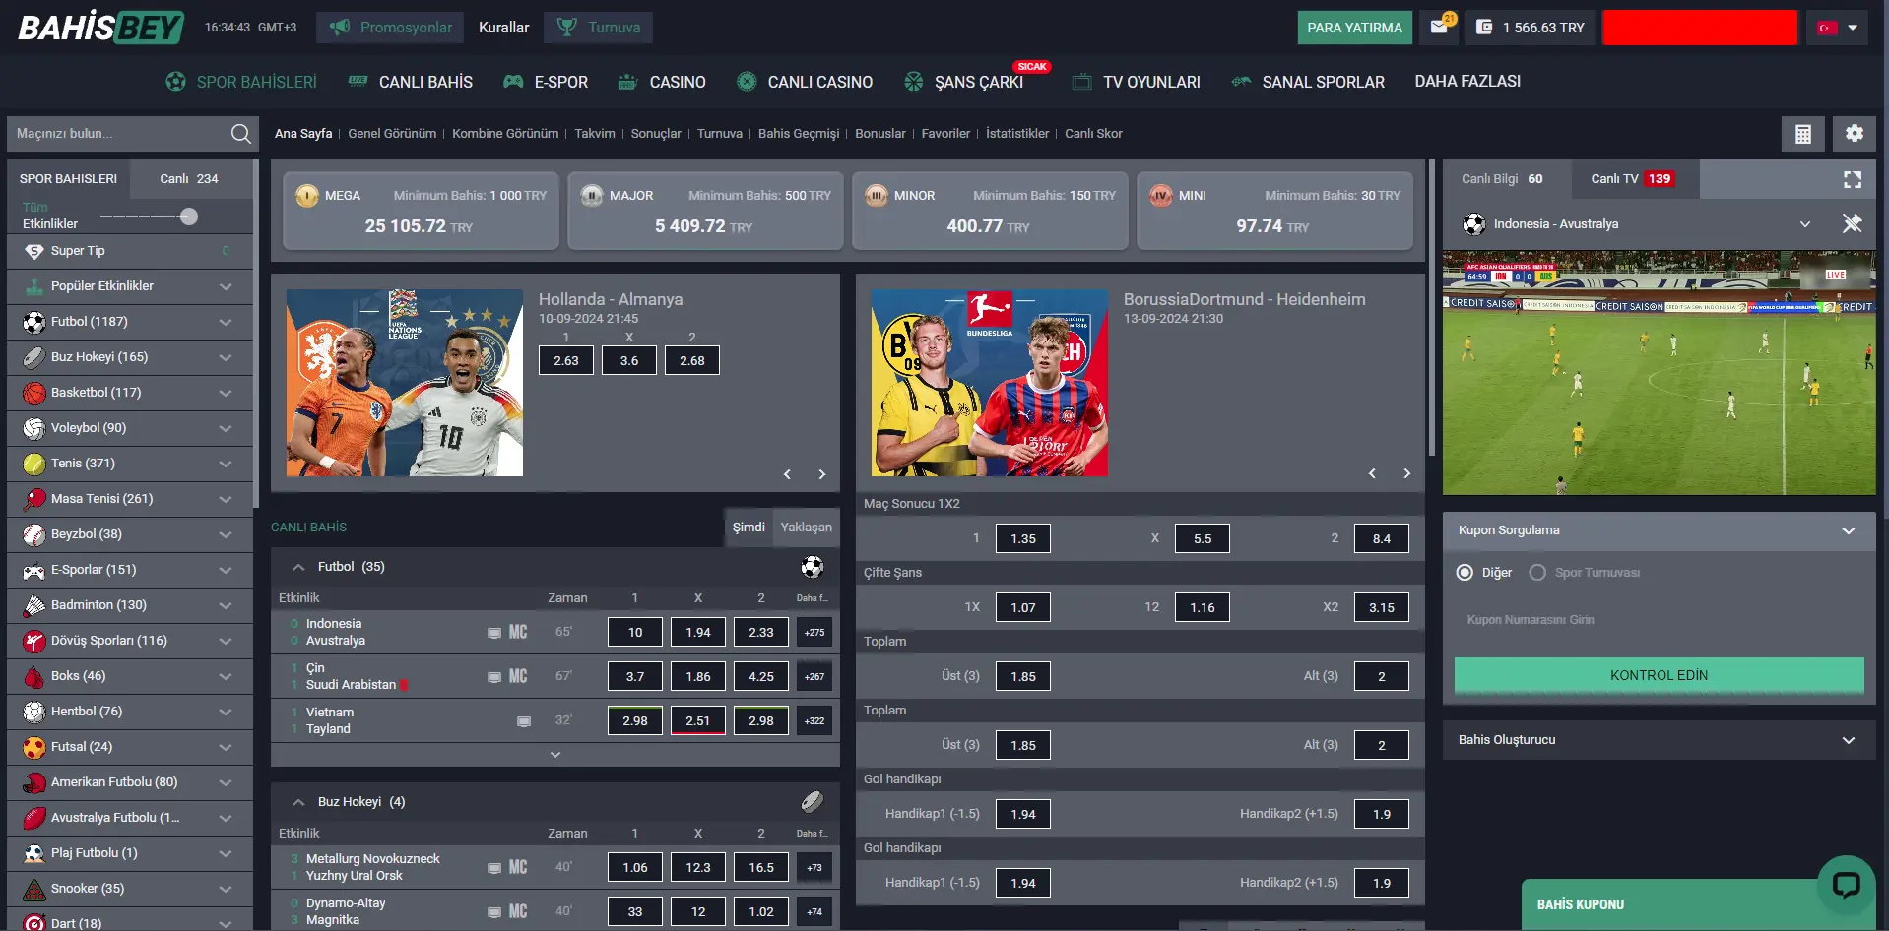Expand the Masa Tenisi category

pos(226,499)
